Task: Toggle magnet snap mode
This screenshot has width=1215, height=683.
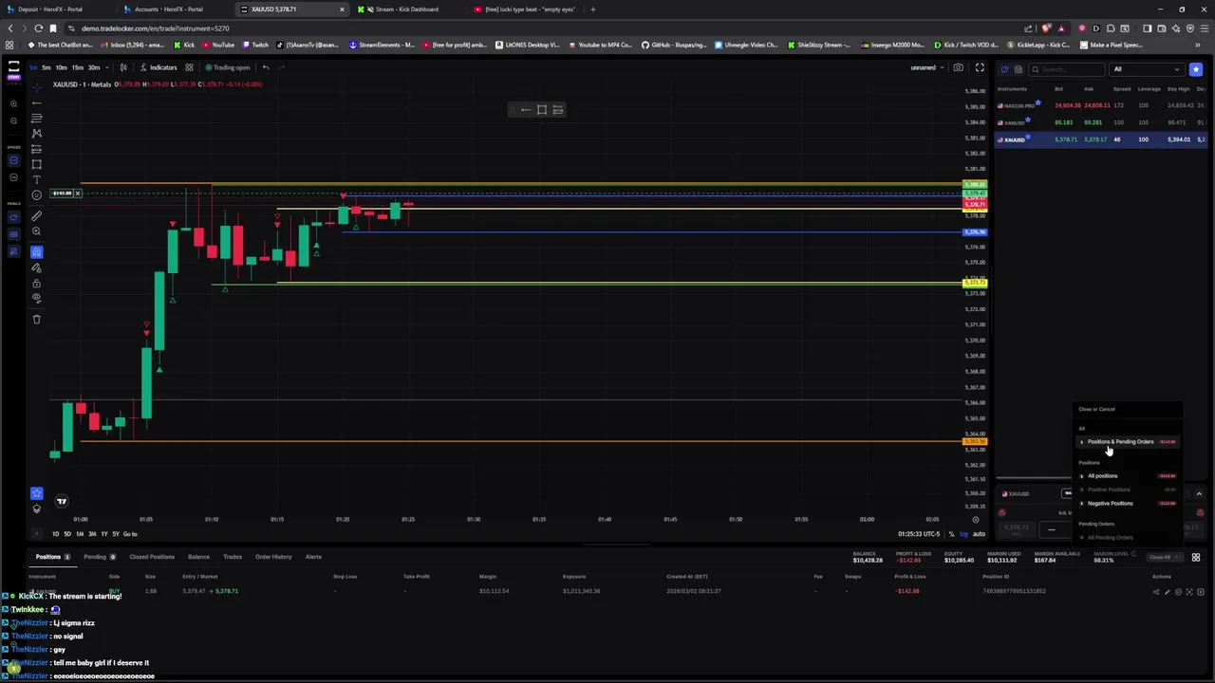Action: click(37, 251)
